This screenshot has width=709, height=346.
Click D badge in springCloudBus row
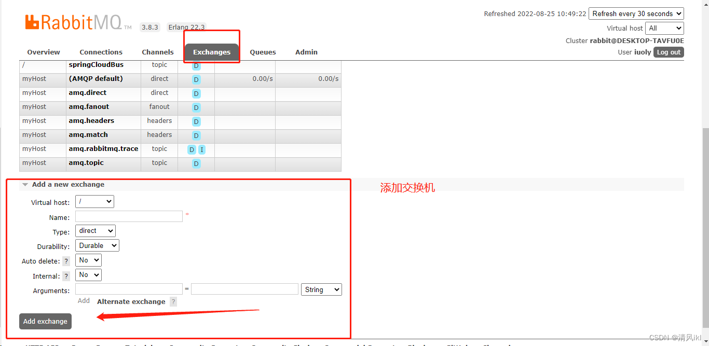tap(196, 66)
